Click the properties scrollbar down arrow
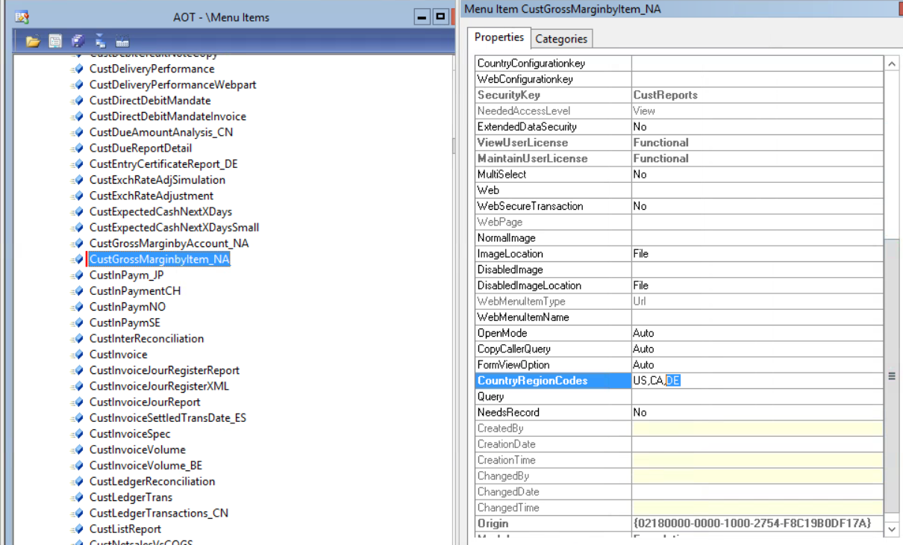This screenshot has height=545, width=903. [892, 529]
